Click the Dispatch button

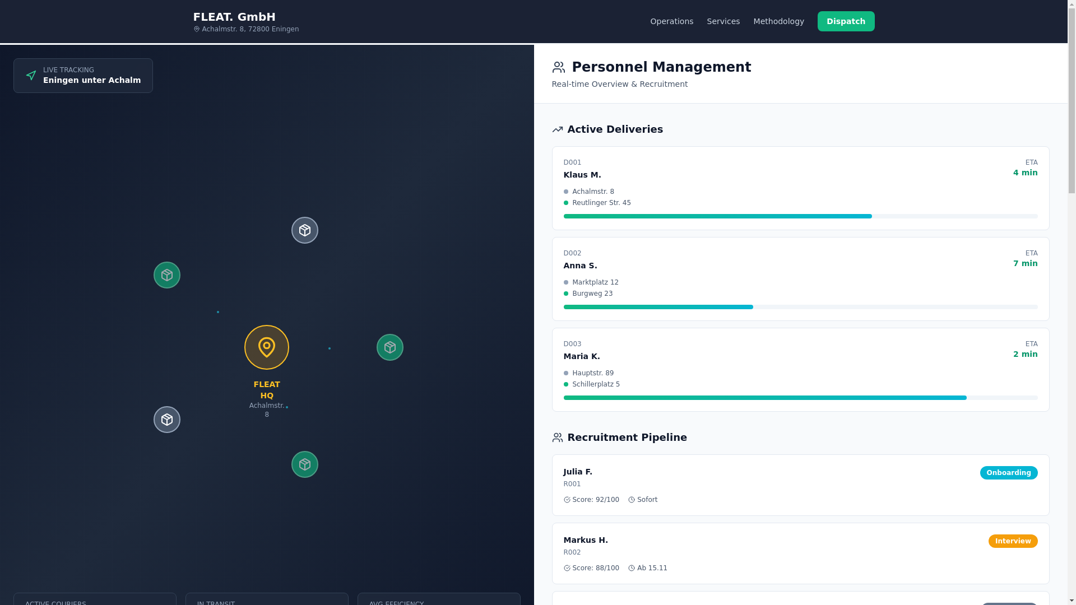click(846, 21)
